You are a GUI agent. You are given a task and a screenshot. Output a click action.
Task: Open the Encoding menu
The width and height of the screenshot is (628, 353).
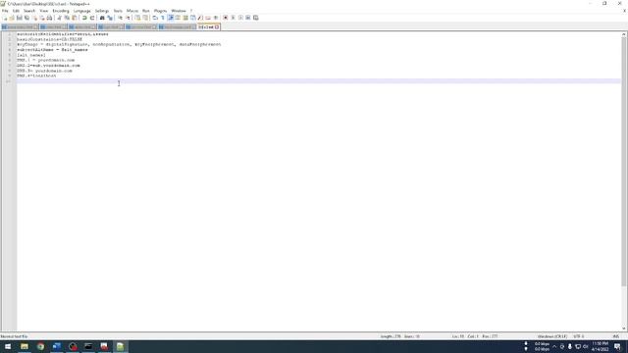[x=61, y=11]
